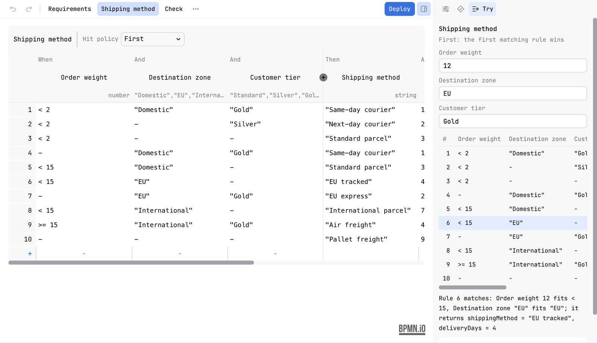This screenshot has width=597, height=343.
Task: Open the sliders settings icon
Action: (446, 9)
